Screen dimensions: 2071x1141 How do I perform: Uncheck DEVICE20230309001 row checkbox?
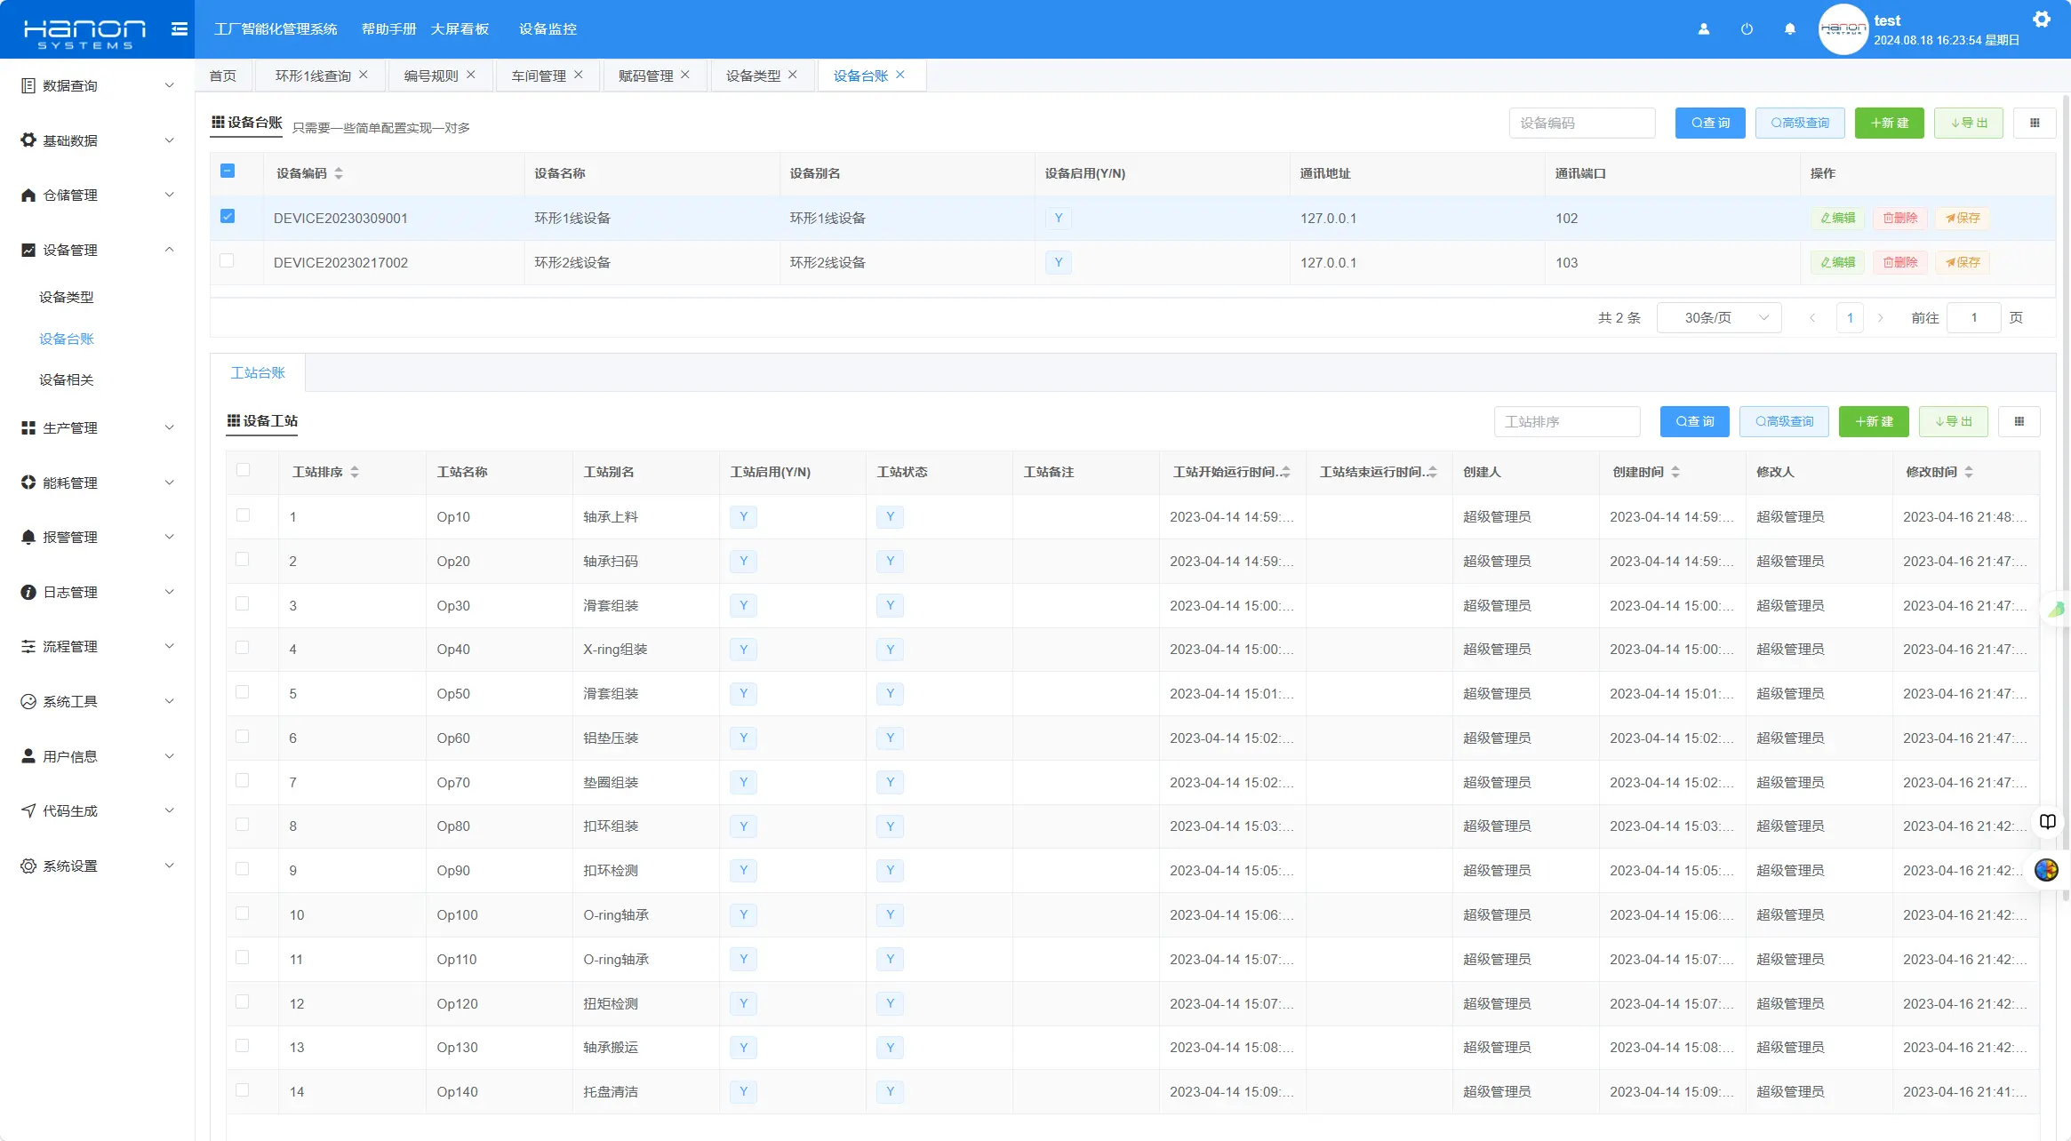(x=228, y=216)
